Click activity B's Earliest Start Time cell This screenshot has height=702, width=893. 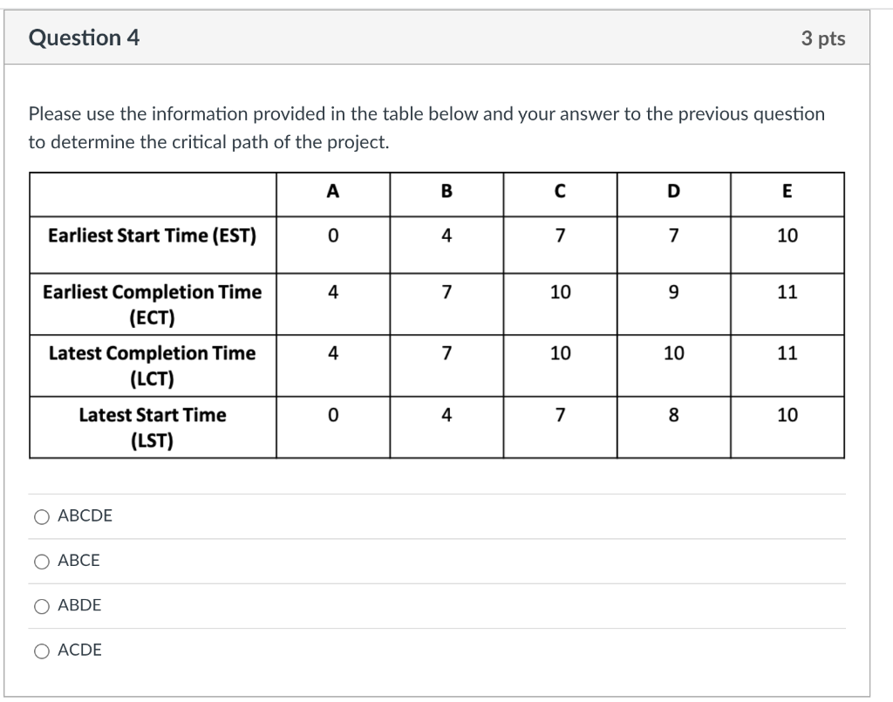pos(446,235)
